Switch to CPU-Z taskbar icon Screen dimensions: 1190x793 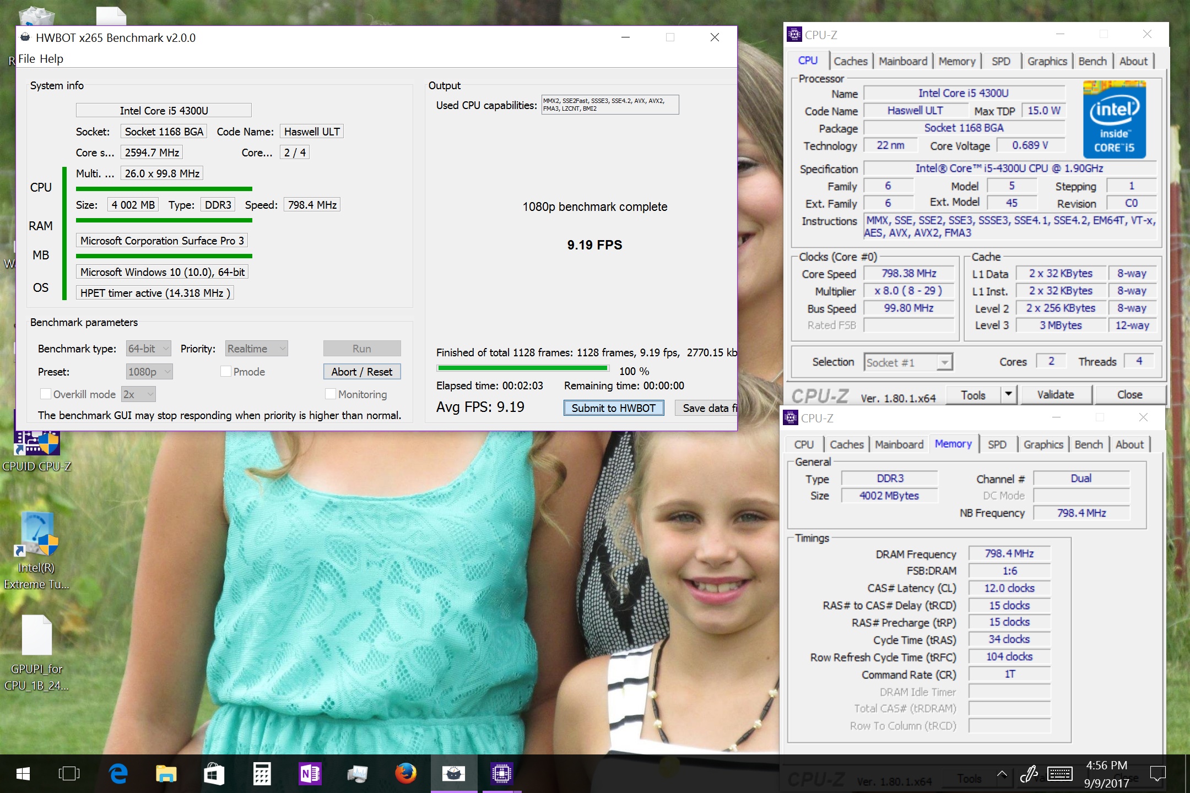point(501,774)
